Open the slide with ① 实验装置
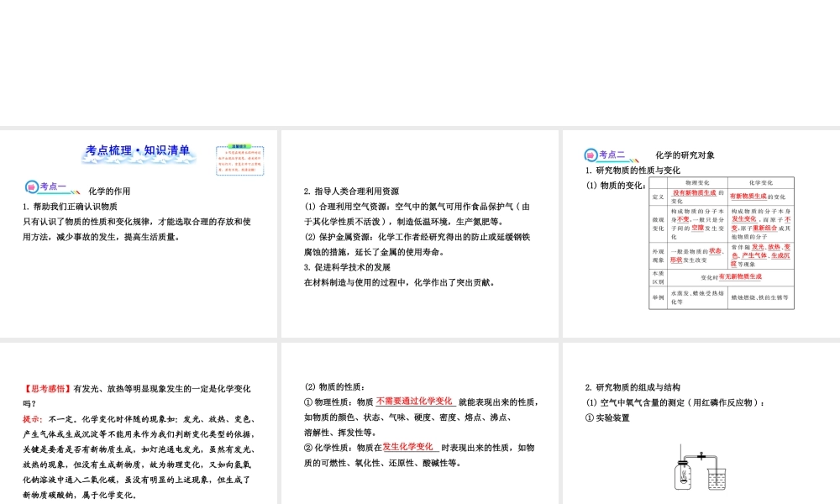 coord(701,423)
